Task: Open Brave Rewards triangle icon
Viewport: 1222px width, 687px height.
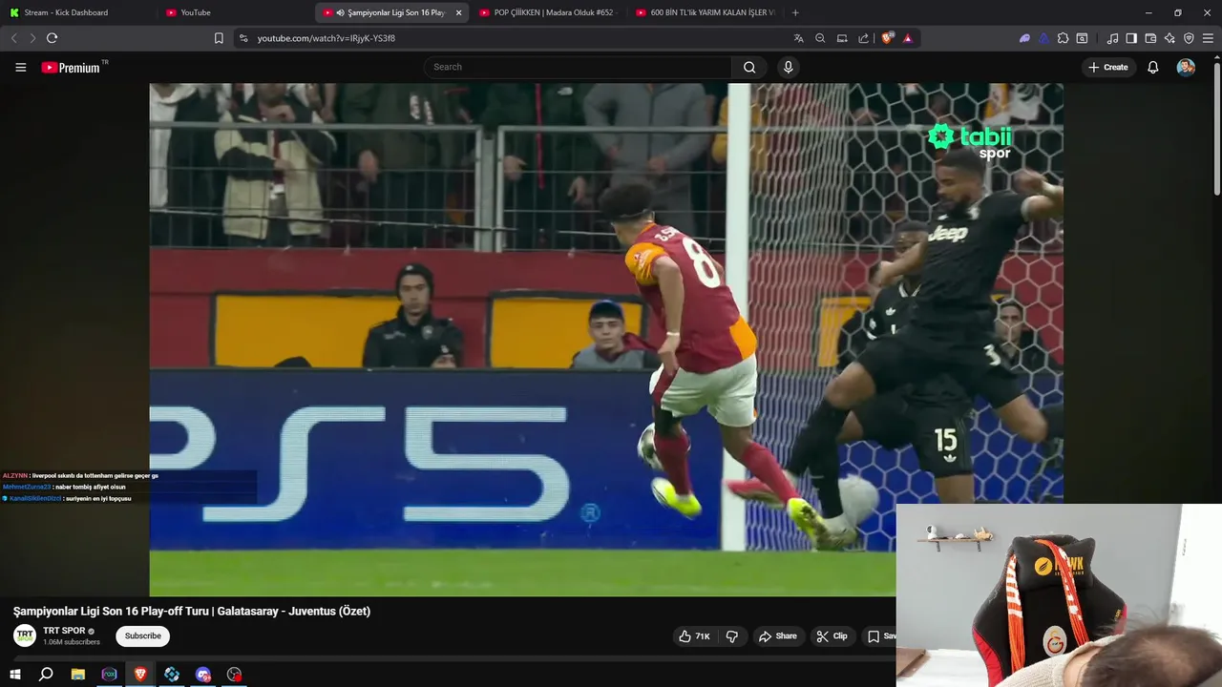Action: [x=907, y=38]
